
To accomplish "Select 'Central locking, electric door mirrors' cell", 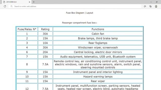I will point(98,52).
